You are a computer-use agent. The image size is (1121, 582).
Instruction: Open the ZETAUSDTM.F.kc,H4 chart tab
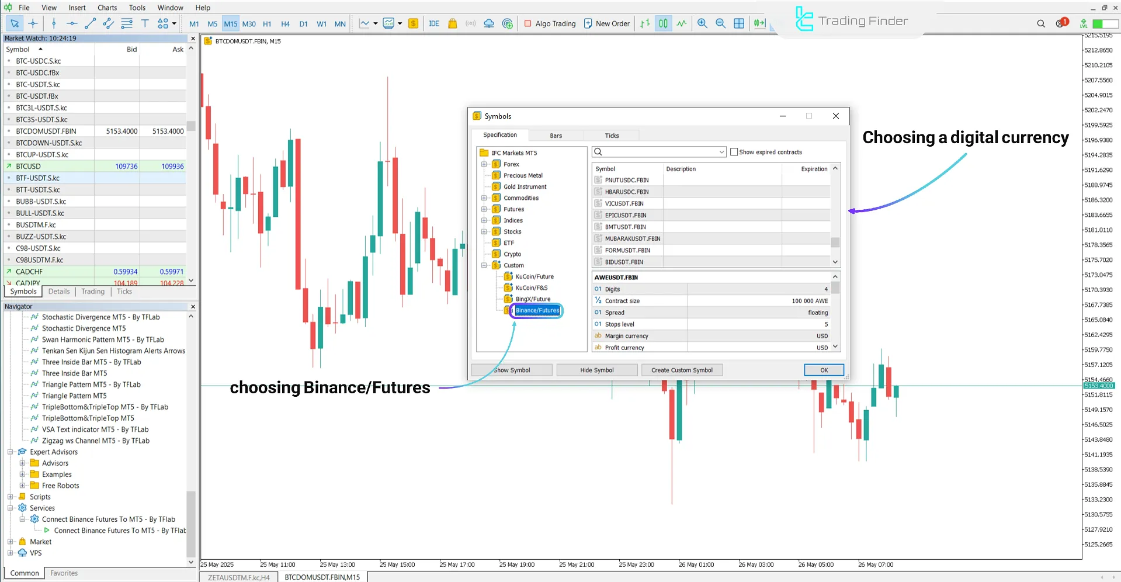239,577
